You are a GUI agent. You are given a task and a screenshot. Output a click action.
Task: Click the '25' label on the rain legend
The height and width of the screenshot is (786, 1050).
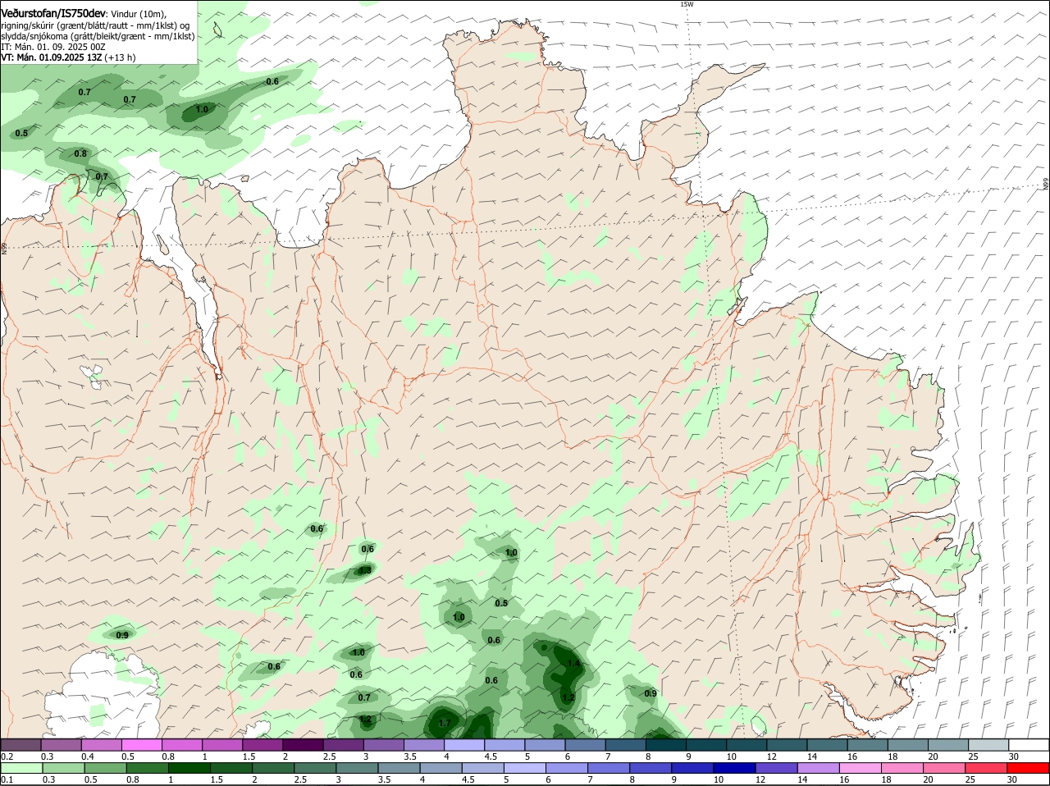coord(970,779)
